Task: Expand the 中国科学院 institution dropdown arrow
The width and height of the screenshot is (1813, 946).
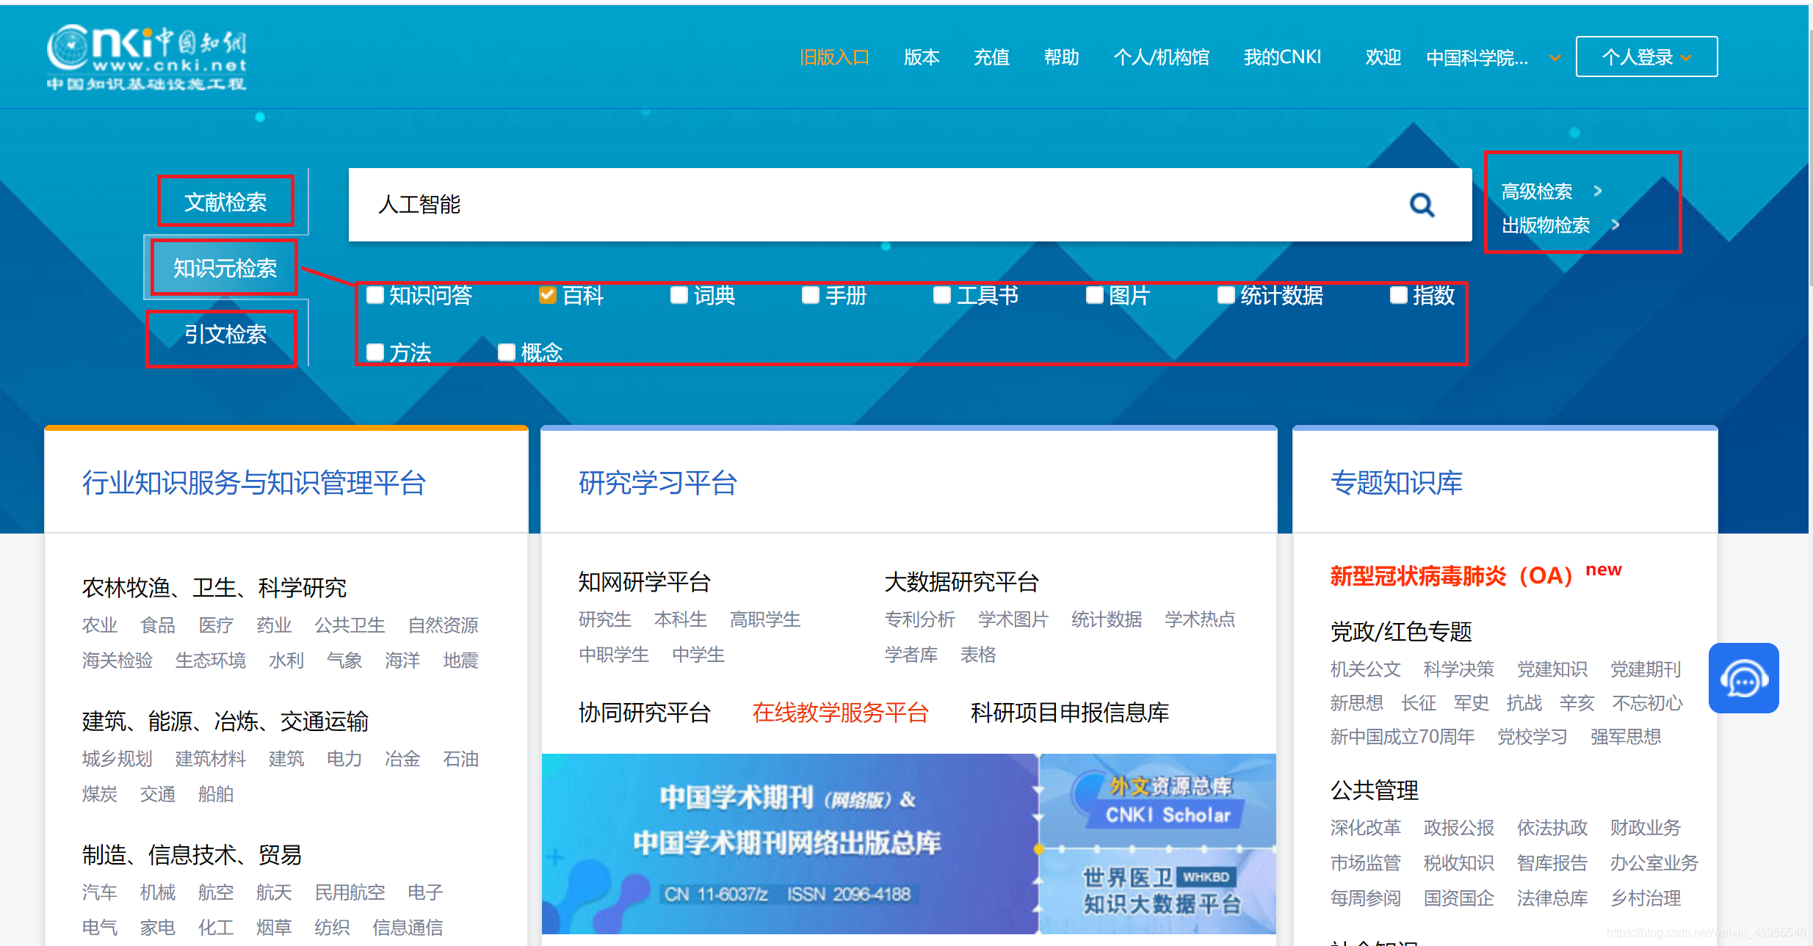Action: [1555, 58]
